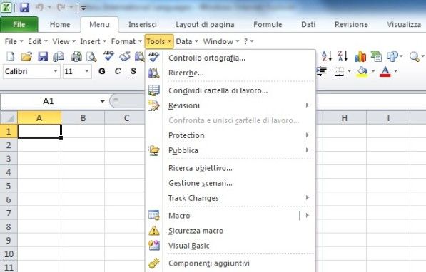Click the Print icon in toolbar

[76, 57]
